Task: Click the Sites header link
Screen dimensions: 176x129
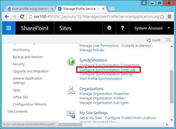Action: [x=65, y=28]
